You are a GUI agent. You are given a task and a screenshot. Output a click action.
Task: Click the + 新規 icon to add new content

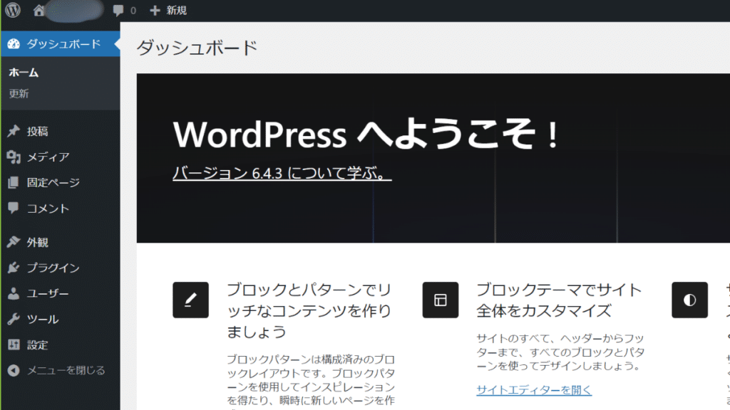pos(153,10)
